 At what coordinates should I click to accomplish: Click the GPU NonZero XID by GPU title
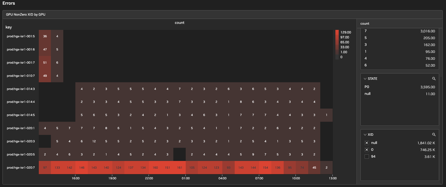pyautogui.click(x=26, y=15)
